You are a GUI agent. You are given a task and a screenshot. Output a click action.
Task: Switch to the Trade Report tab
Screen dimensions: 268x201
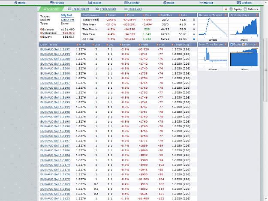tap(78, 9)
